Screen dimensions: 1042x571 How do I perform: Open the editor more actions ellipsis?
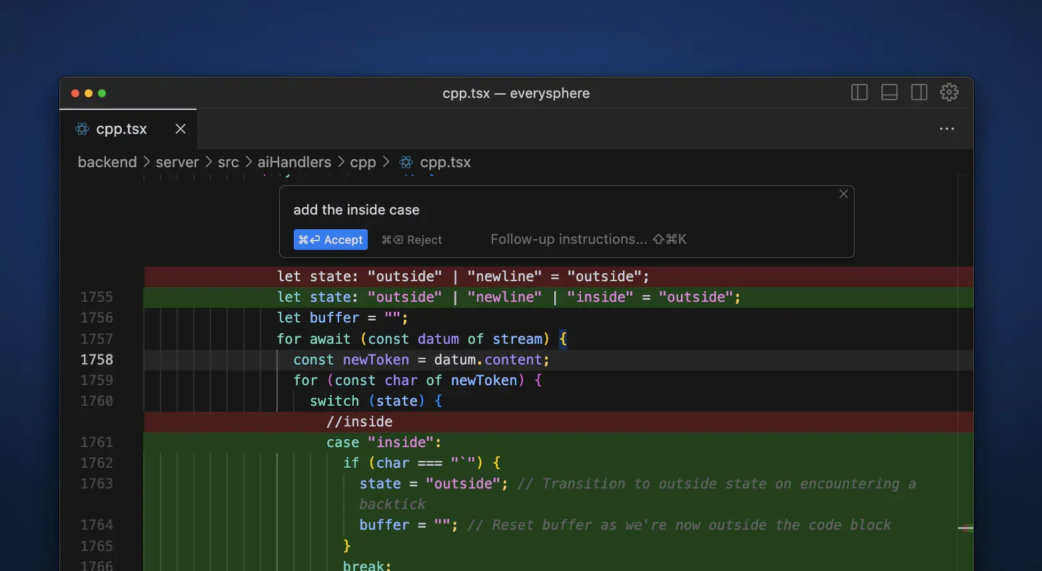point(947,129)
